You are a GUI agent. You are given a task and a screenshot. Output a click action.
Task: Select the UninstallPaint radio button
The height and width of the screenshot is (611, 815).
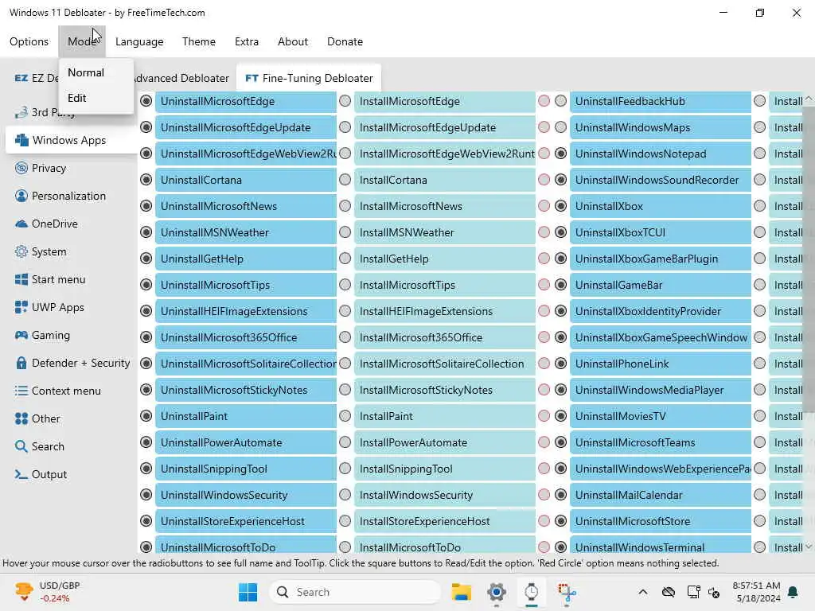point(146,416)
